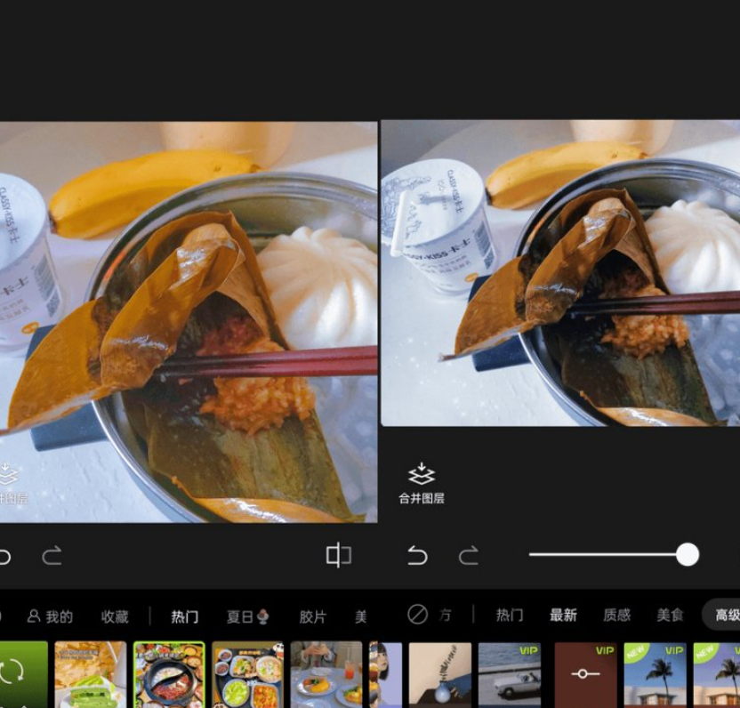Tap the 高级 pill tab
740x708 pixels.
[x=721, y=615]
